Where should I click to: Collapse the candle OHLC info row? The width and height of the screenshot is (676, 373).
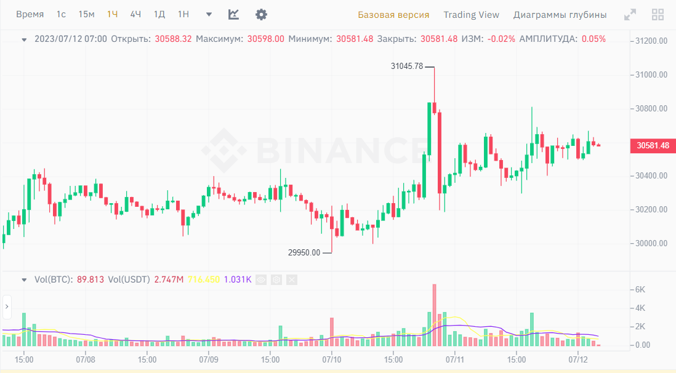click(24, 39)
